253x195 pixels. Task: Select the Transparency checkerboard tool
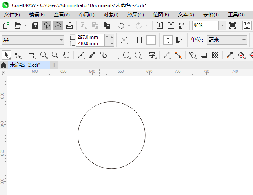point(215,55)
